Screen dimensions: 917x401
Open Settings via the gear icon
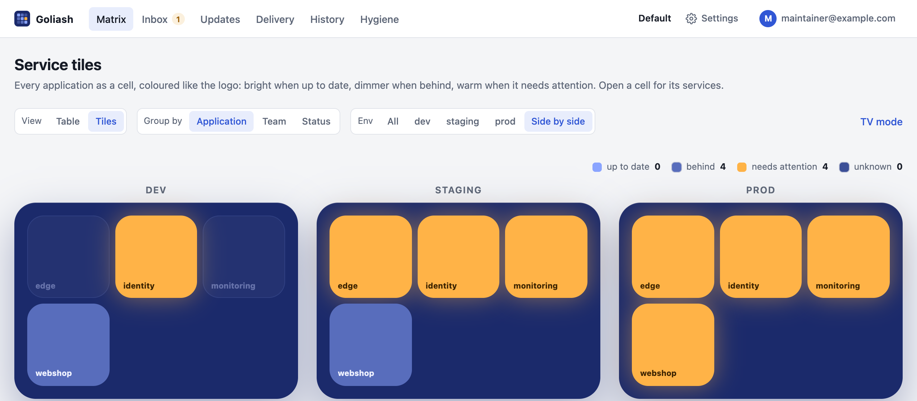pos(691,19)
